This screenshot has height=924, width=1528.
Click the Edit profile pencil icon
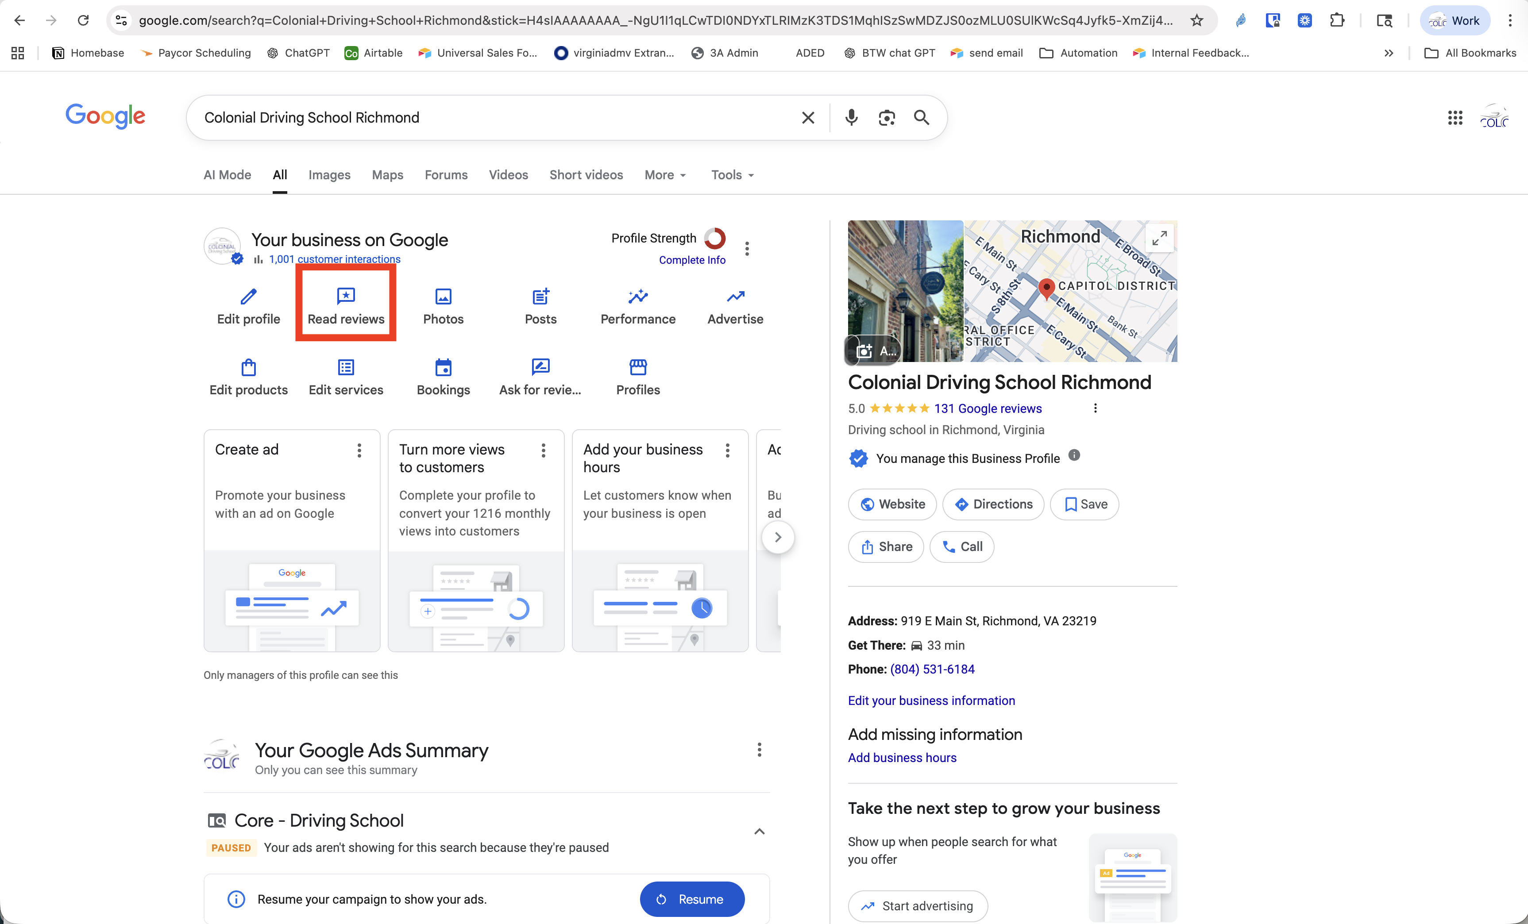point(248,297)
